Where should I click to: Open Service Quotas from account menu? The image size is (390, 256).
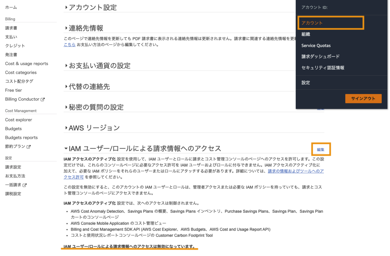pos(316,46)
